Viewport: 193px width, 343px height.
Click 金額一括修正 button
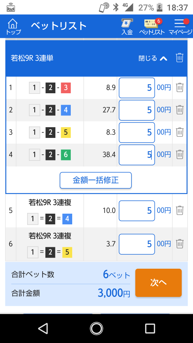[x=96, y=180]
